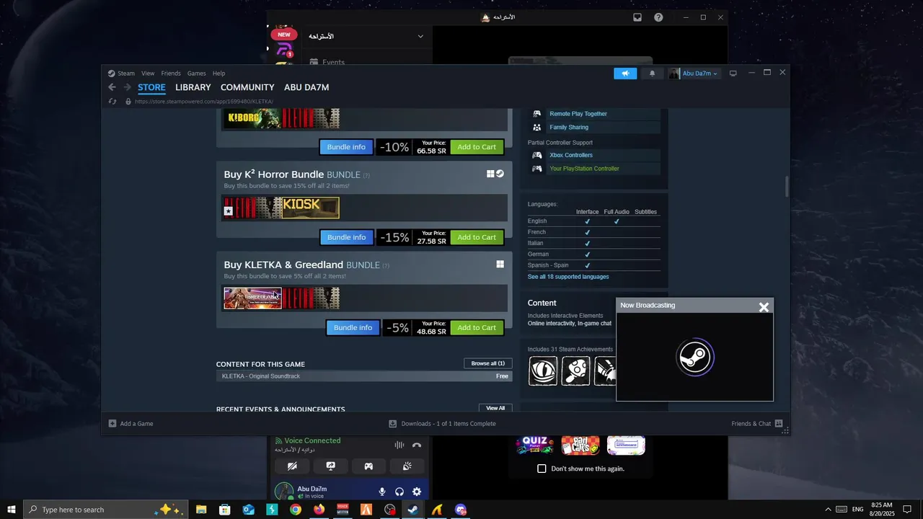Open the Discord soundboard button

pyautogui.click(x=407, y=466)
